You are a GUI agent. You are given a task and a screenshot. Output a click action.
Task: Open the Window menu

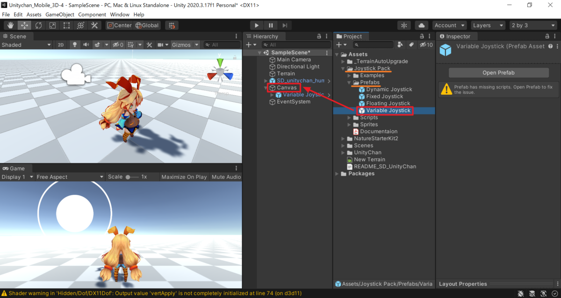pos(120,14)
